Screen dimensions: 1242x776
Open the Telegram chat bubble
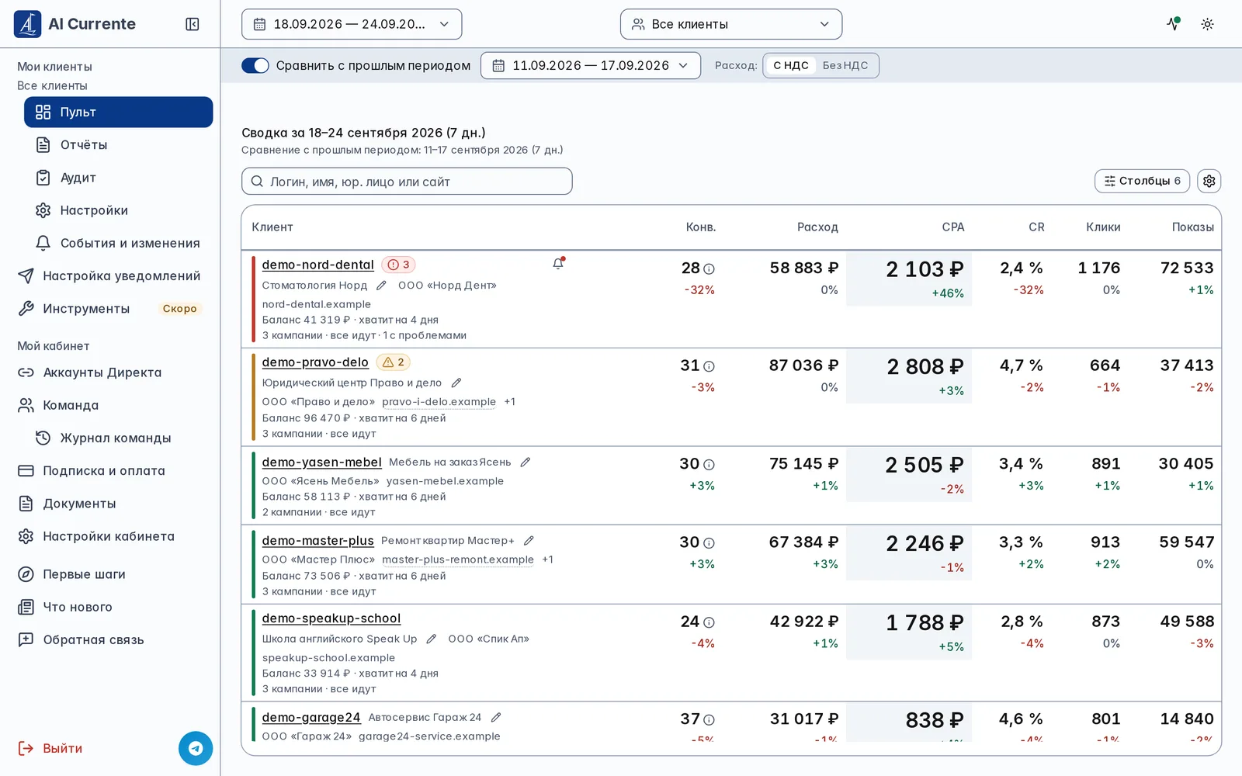coord(196,748)
